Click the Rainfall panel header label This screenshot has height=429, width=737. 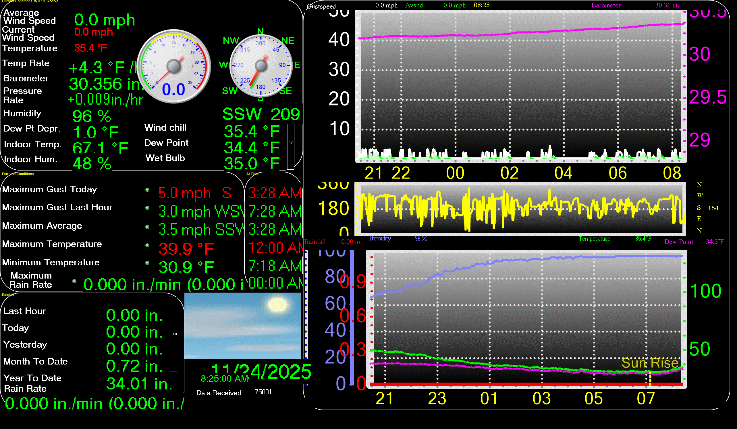tap(8, 295)
